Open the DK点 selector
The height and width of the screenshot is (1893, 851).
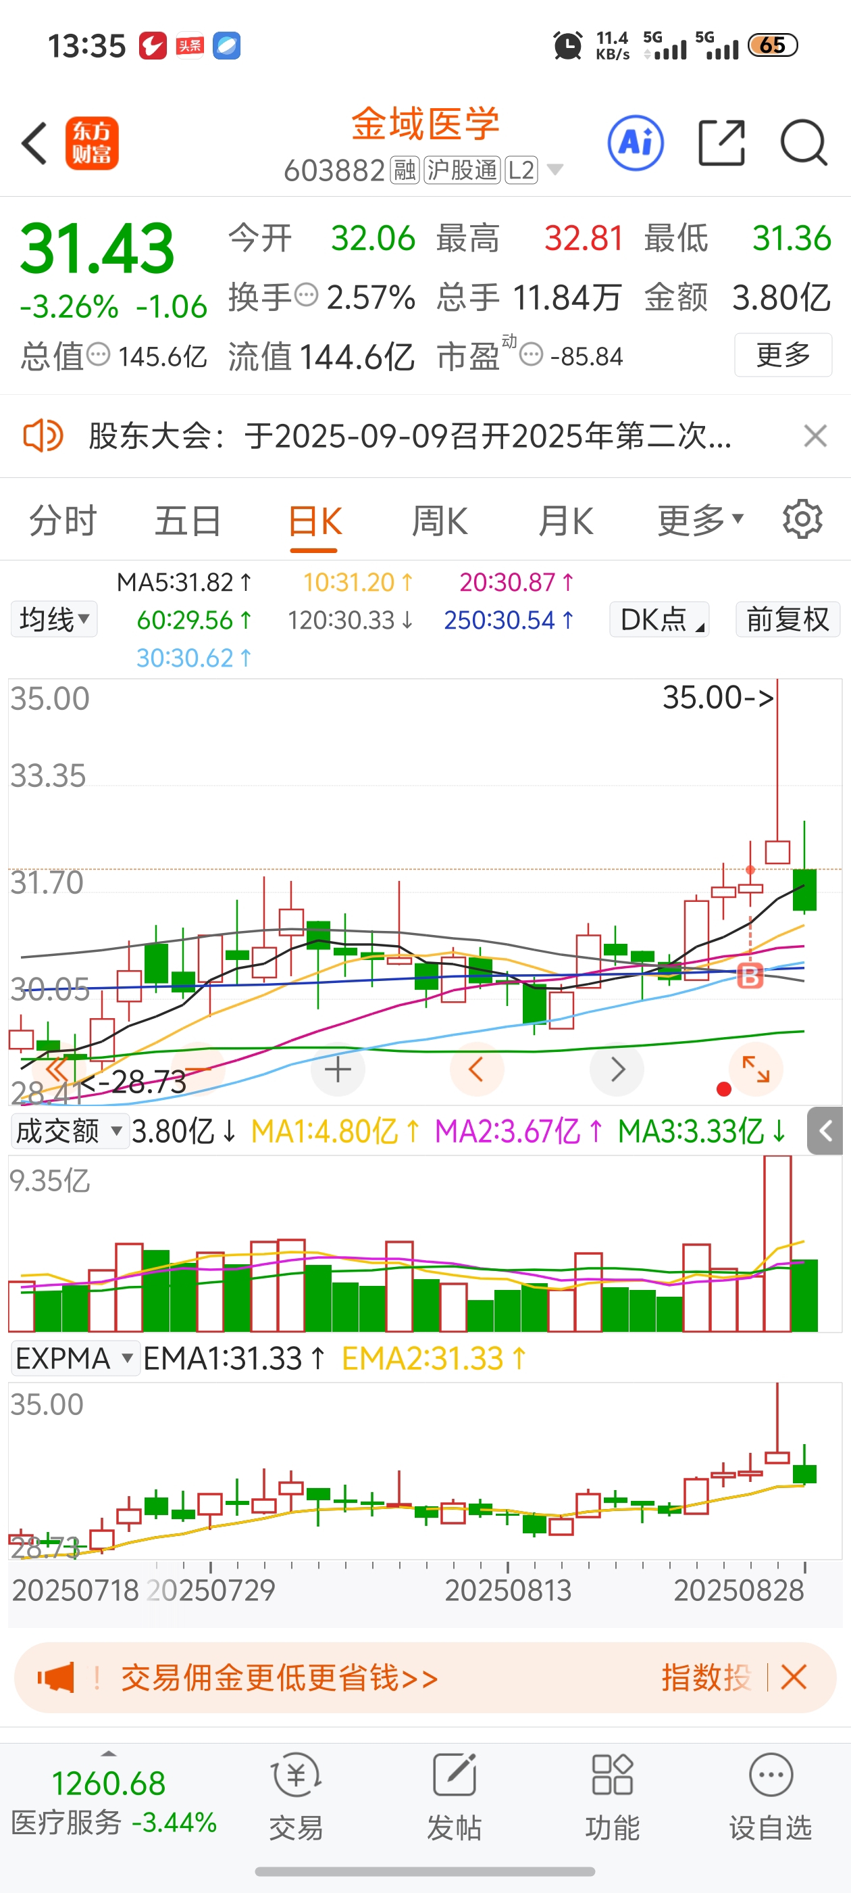pyautogui.click(x=659, y=619)
